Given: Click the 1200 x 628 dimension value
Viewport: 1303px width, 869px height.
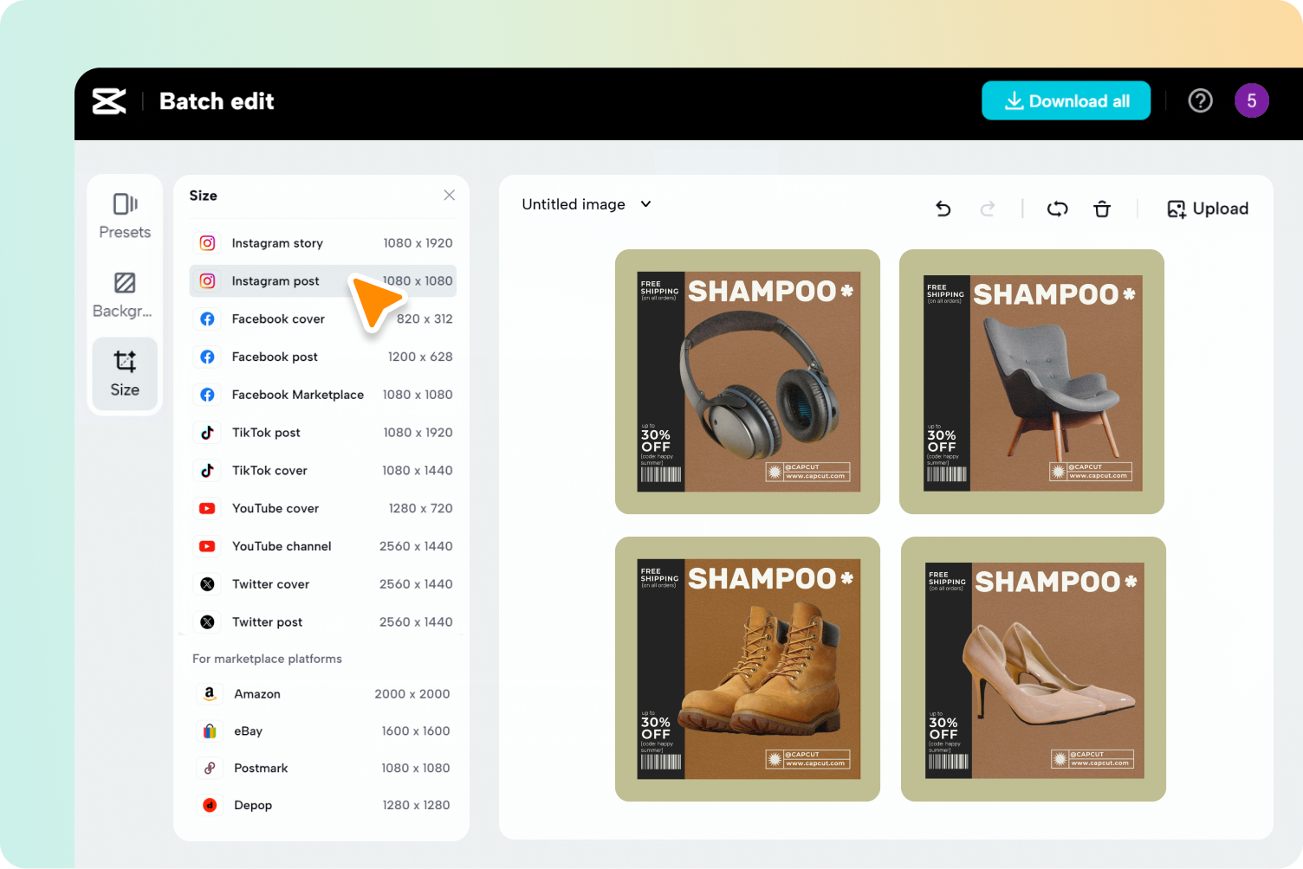Looking at the screenshot, I should pyautogui.click(x=420, y=357).
